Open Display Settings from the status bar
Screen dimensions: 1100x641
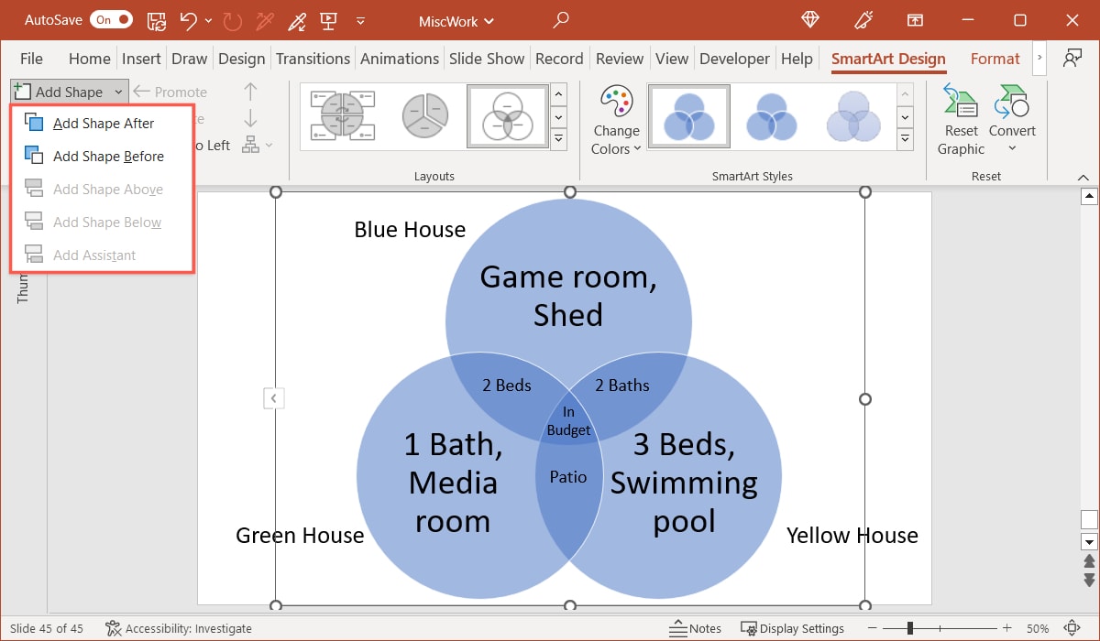[793, 629]
